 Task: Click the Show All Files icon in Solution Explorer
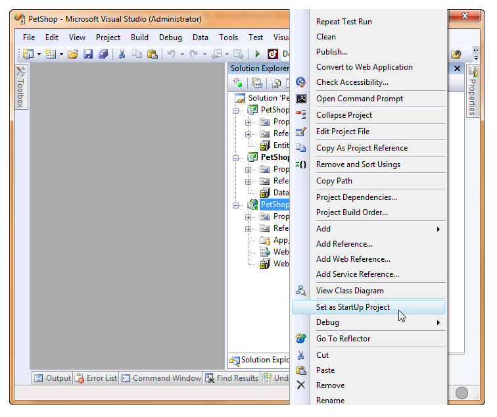pos(275,83)
